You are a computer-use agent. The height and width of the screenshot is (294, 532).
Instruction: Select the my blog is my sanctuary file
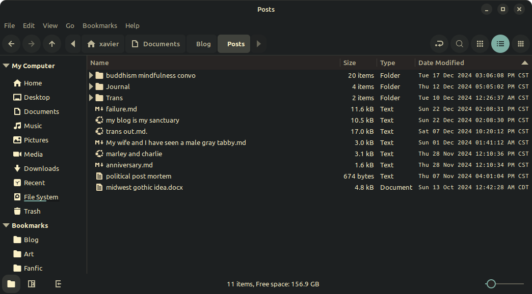point(143,120)
